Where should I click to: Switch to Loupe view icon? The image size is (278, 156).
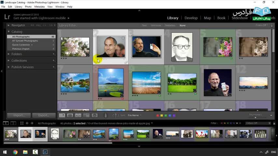pos(70,115)
